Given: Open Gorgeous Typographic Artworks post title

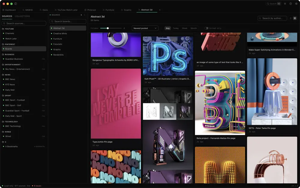Looking at the screenshot, I should (116, 60).
